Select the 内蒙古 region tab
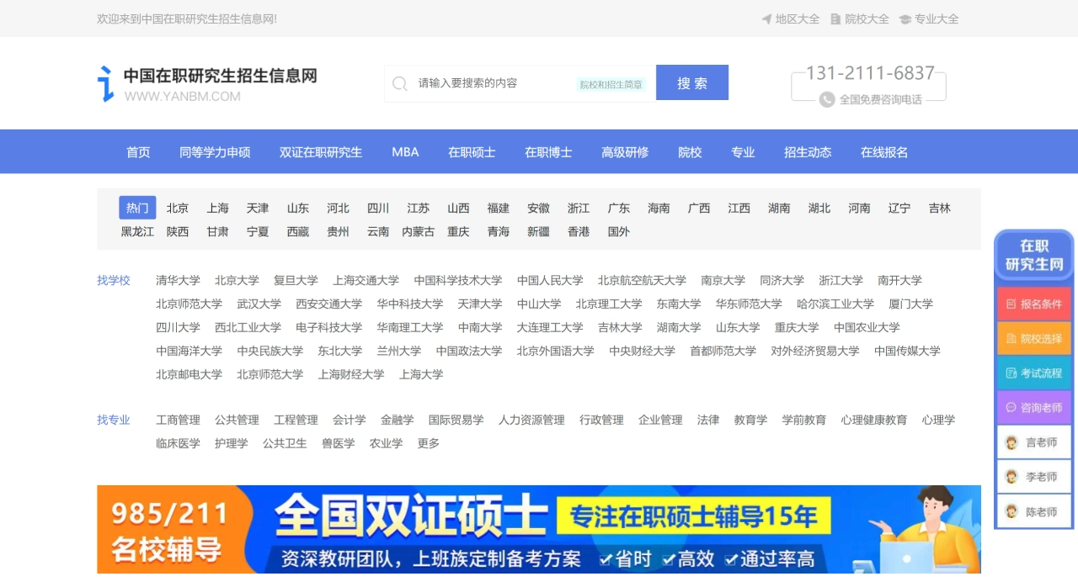1078x587 pixels. coord(419,231)
